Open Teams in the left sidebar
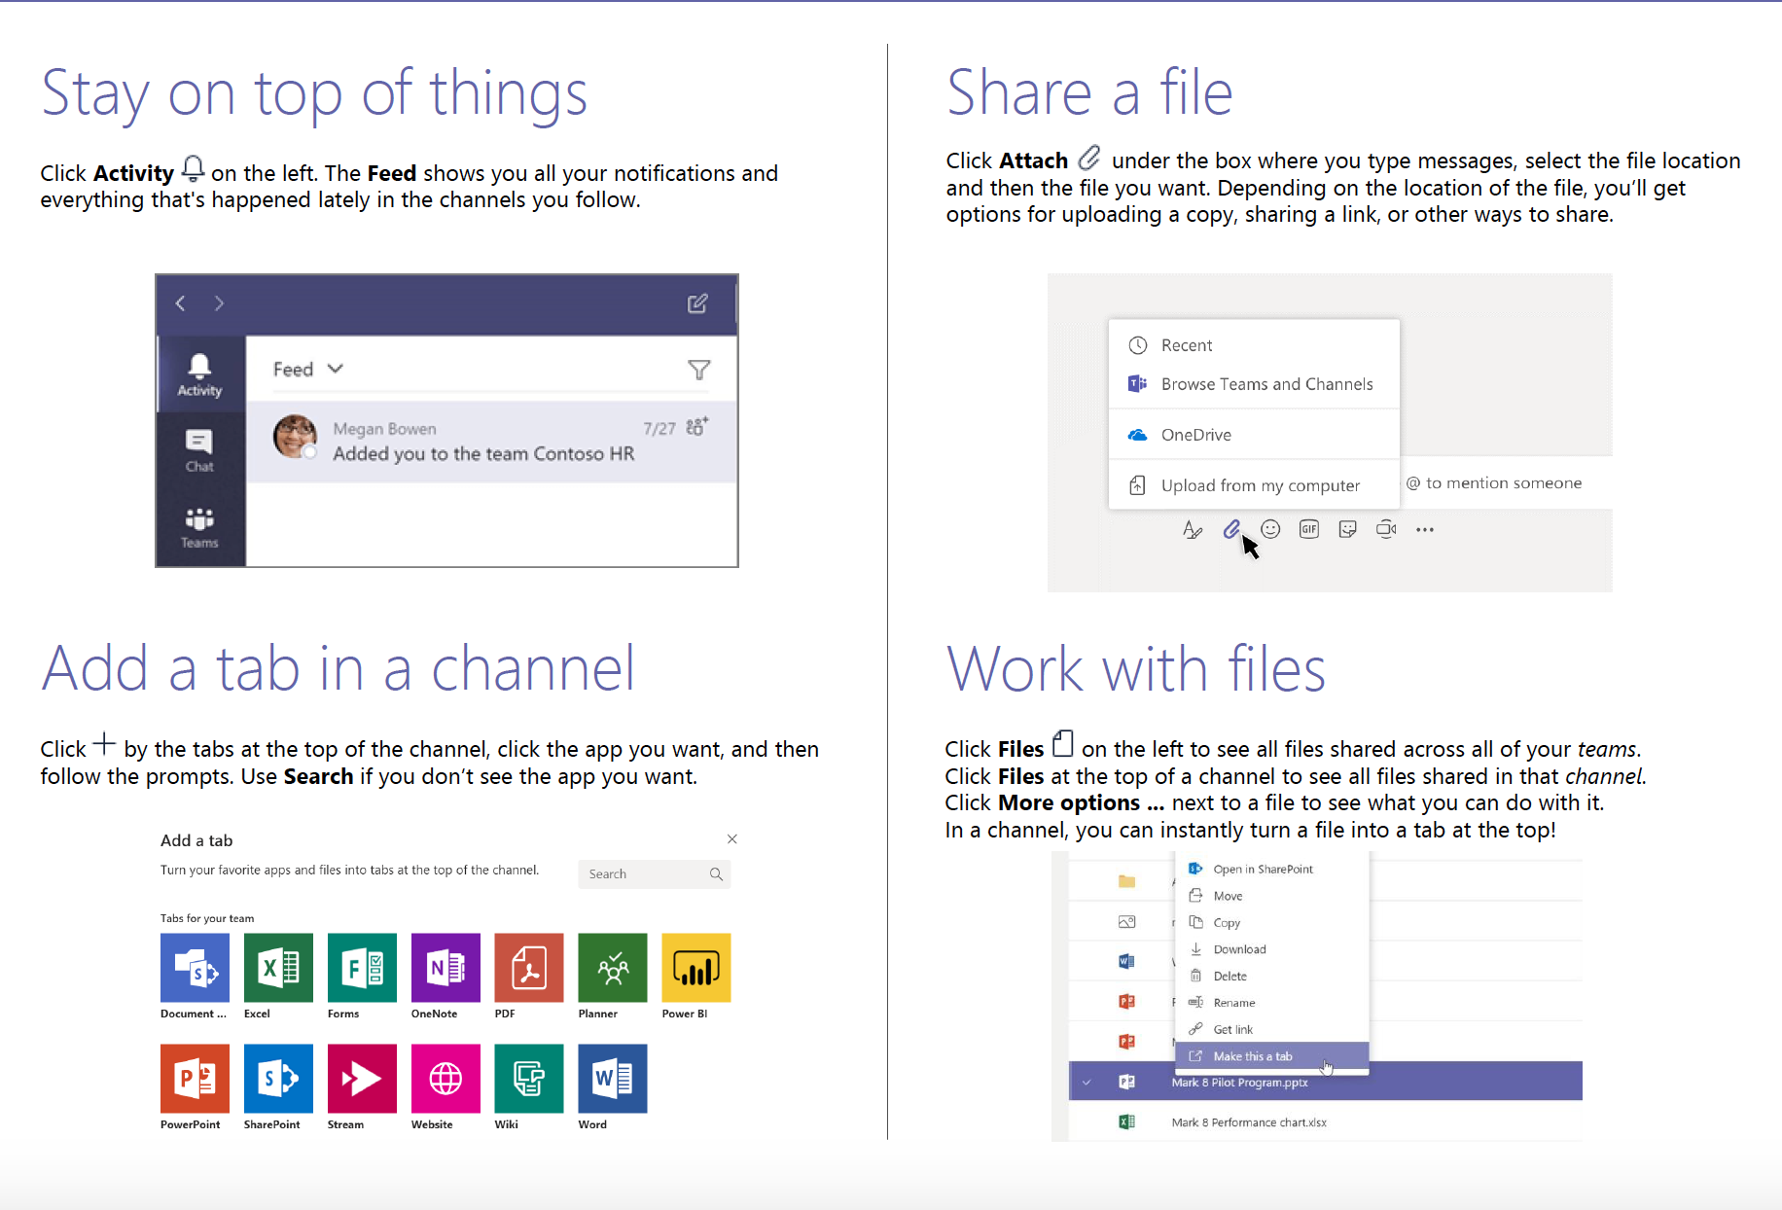1782x1210 pixels. tap(199, 527)
